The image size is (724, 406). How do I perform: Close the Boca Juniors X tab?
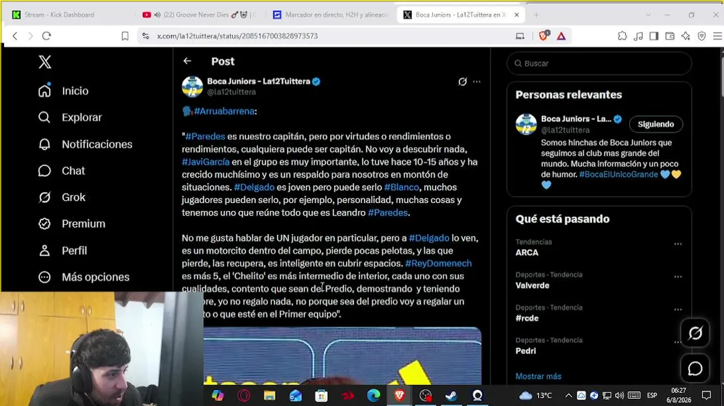pos(516,15)
